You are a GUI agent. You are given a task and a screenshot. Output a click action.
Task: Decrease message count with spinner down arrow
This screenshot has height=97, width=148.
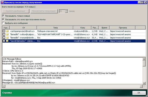coord(66,12)
